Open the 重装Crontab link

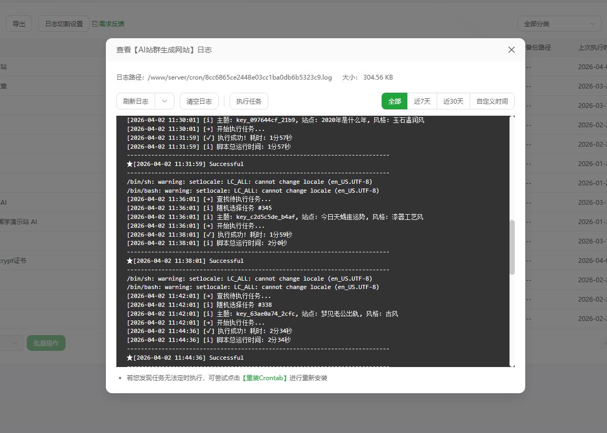pyautogui.click(x=264, y=378)
